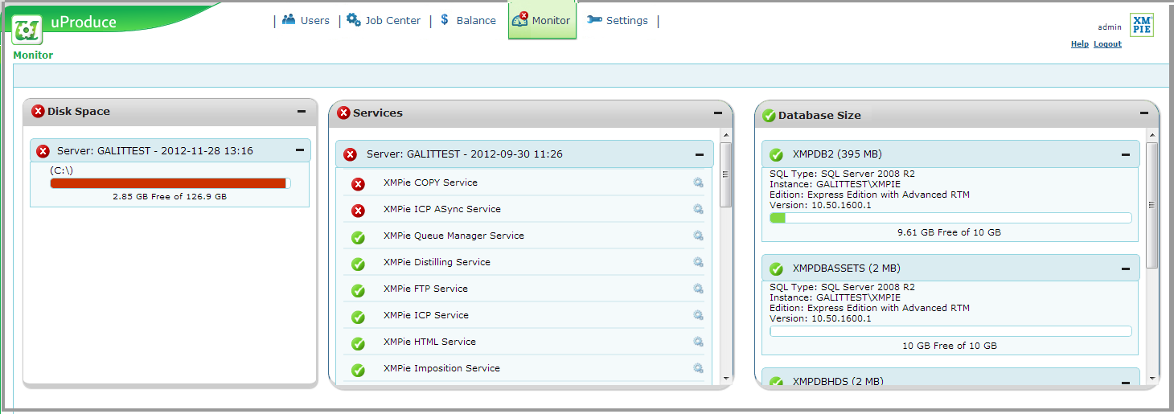Open details icon for XMPie COPY Service
This screenshot has height=414, width=1174.
[699, 182]
